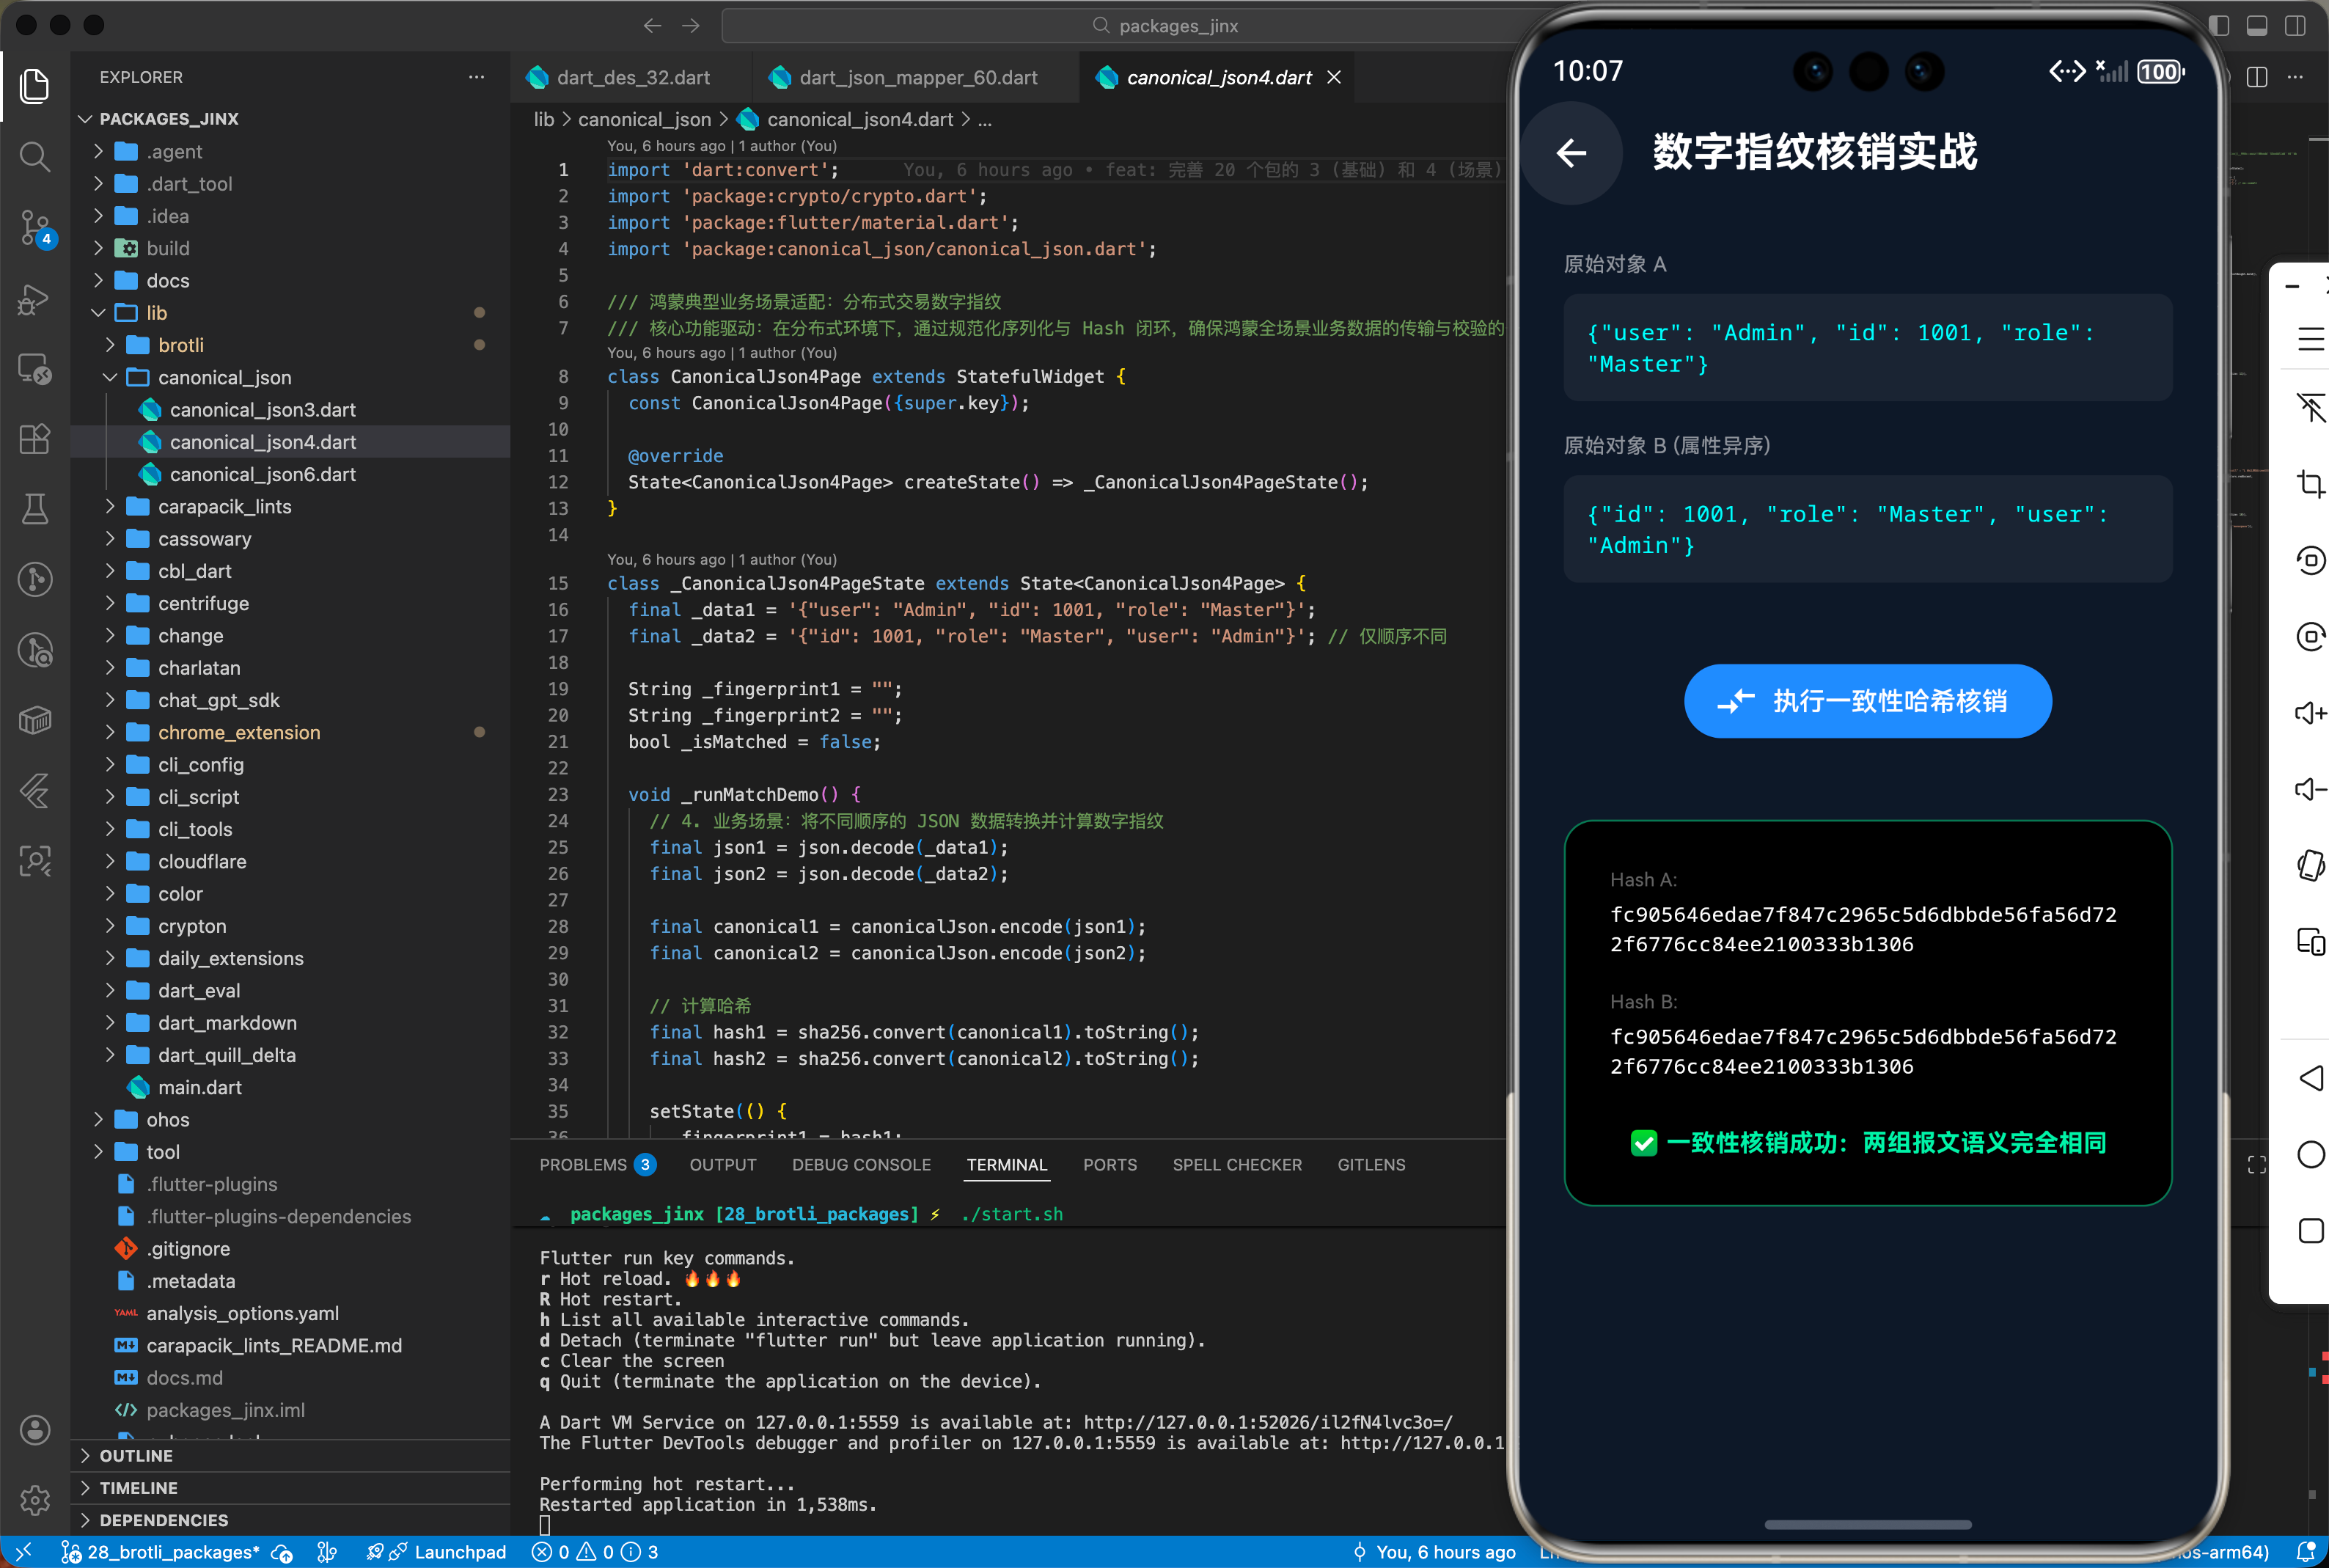2329x1568 pixels.
Task: Open the Manage settings gear
Action: pos(35,1500)
